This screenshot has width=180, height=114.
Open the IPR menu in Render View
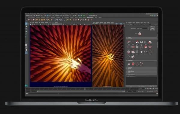click(x=40, y=22)
